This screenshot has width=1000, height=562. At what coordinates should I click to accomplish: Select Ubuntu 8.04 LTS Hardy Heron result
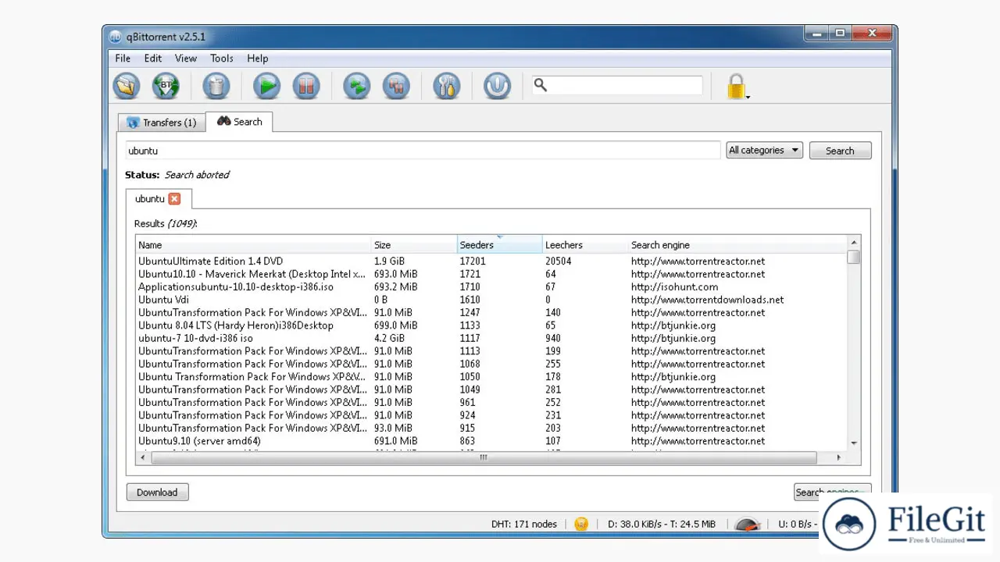[x=491, y=325]
